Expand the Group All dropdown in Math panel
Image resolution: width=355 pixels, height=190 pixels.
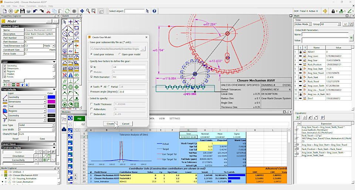330,24
